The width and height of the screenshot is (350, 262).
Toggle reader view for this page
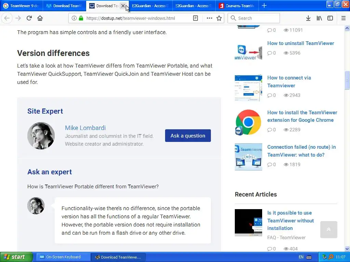click(x=195, y=18)
